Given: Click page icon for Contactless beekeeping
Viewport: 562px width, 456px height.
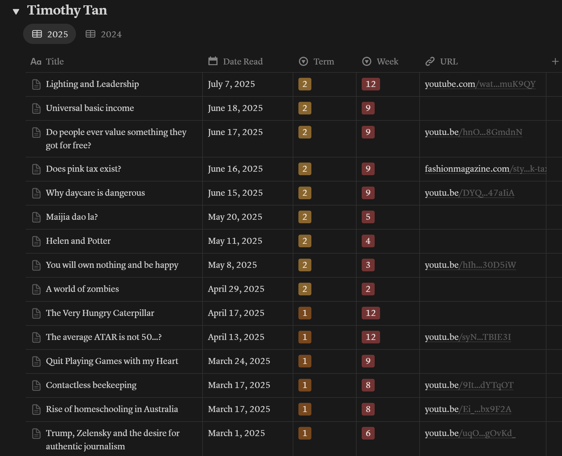Looking at the screenshot, I should coord(36,385).
